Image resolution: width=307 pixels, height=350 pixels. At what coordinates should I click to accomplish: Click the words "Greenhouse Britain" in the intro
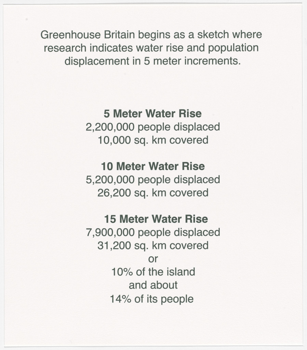[x=88, y=35]
